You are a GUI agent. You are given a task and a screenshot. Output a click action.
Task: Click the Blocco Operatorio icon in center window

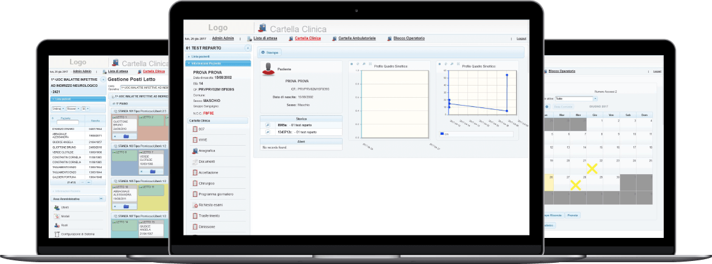coord(389,38)
